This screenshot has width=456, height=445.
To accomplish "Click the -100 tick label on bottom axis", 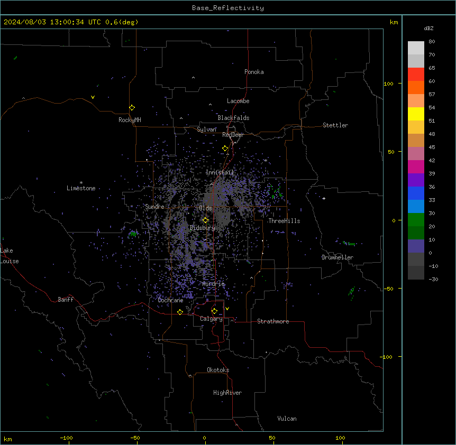I will [x=66, y=438].
